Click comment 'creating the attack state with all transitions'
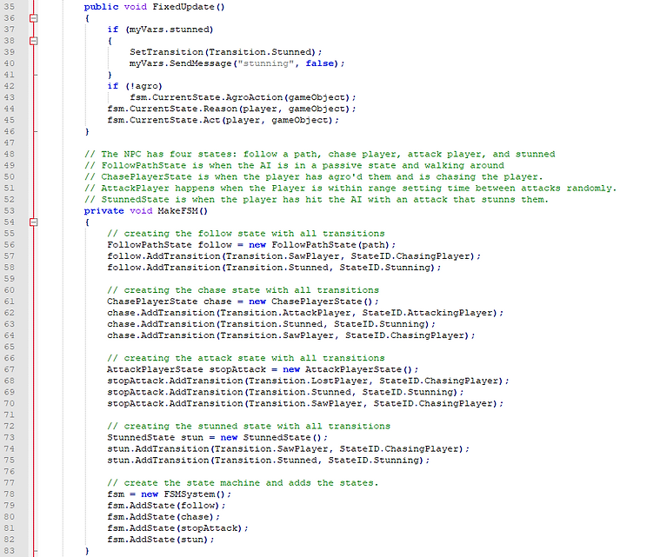The height and width of the screenshot is (557, 660). 246,358
